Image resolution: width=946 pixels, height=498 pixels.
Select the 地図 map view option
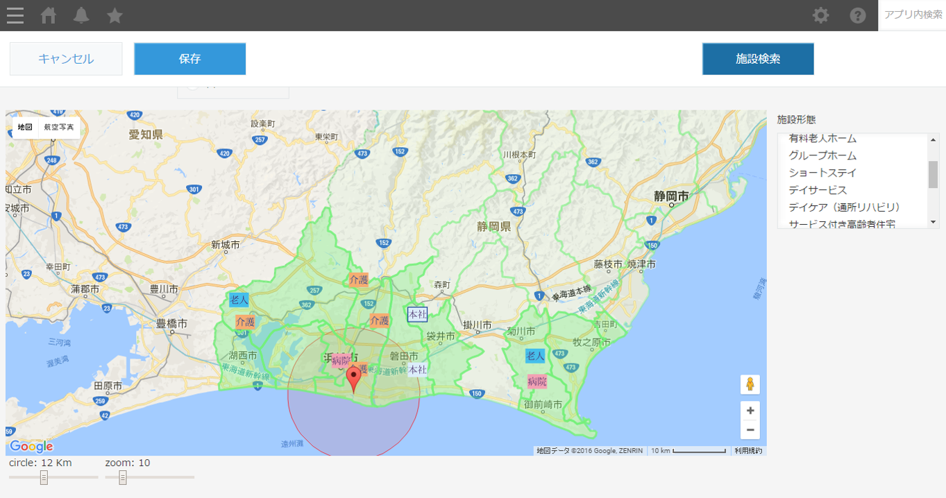pos(24,127)
